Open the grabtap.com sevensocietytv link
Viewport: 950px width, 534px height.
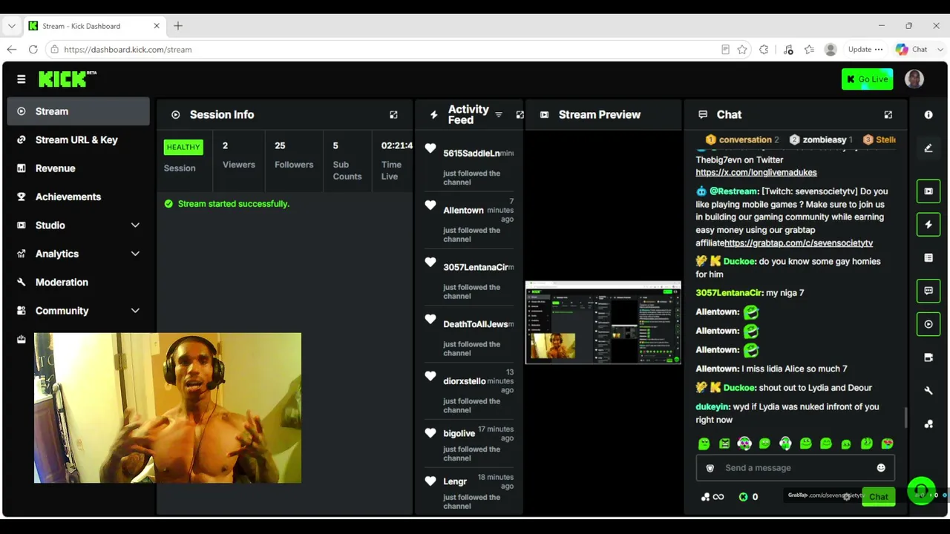pos(799,243)
